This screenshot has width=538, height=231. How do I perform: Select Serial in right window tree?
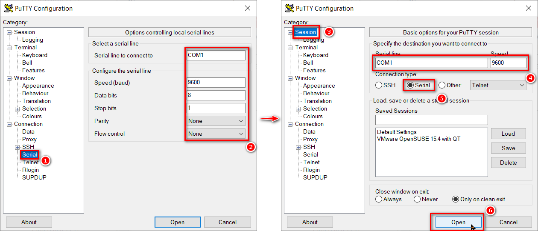click(x=311, y=154)
